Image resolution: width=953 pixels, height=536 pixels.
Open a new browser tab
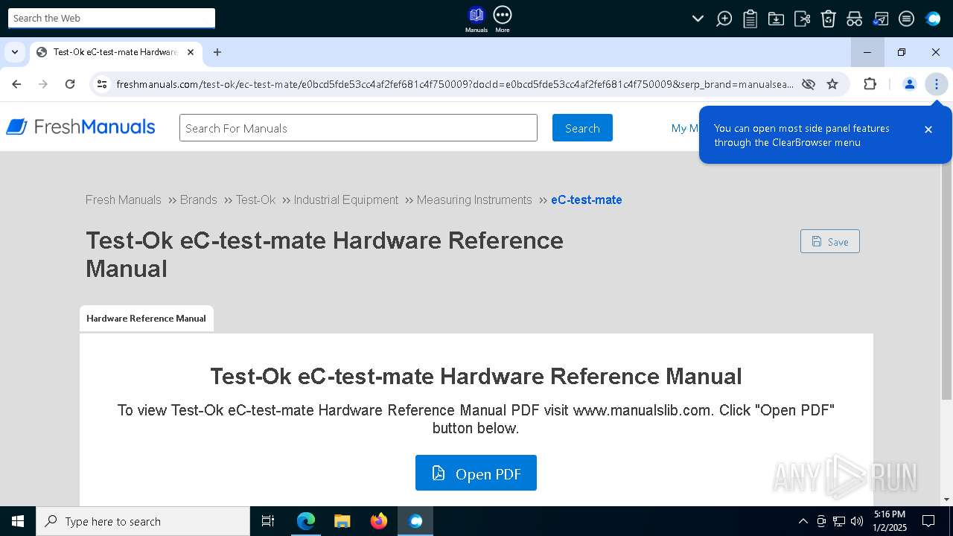click(x=217, y=52)
